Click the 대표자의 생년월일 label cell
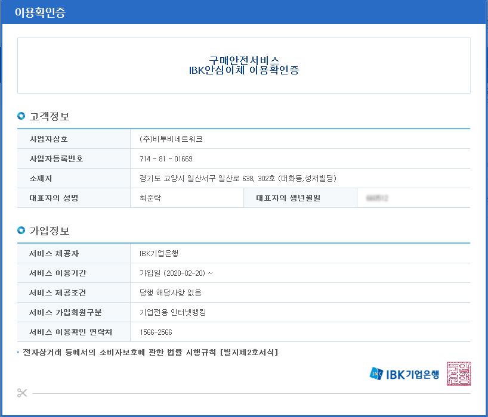The image size is (488, 417). point(288,198)
